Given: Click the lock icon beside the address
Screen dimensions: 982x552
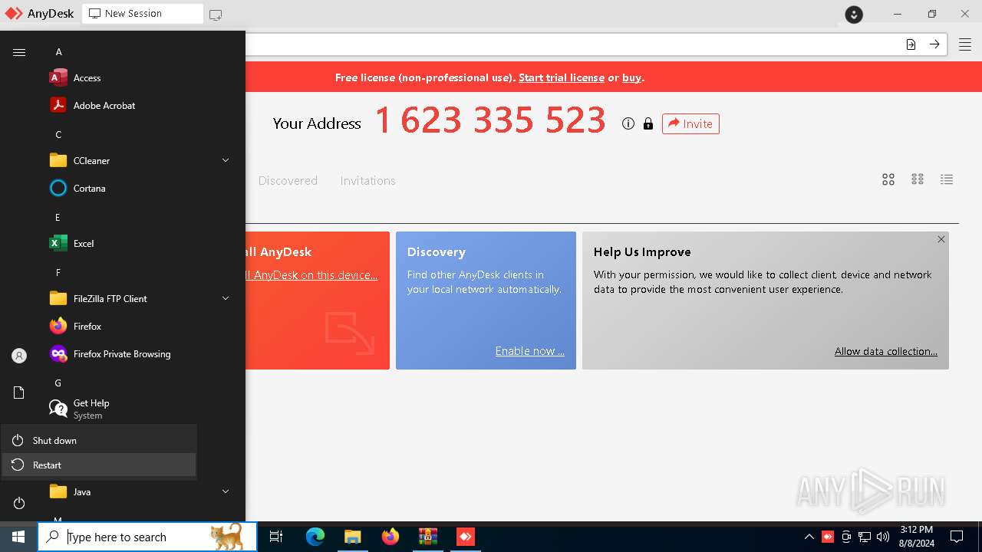Looking at the screenshot, I should coord(648,123).
